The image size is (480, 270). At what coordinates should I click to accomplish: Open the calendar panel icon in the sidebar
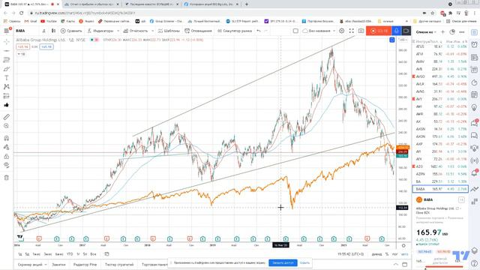tap(474, 94)
